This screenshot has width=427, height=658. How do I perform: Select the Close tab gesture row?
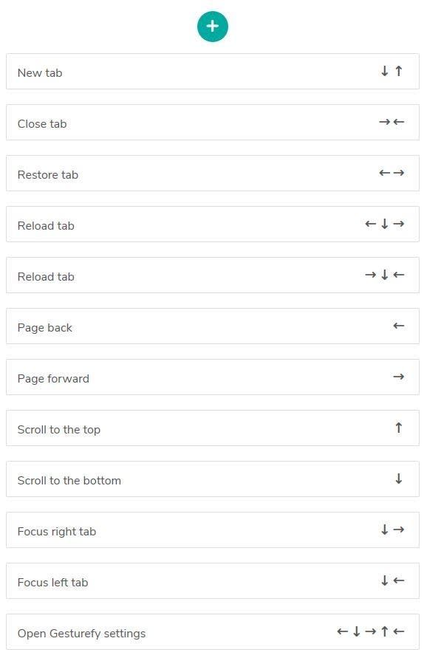pyautogui.click(x=213, y=122)
